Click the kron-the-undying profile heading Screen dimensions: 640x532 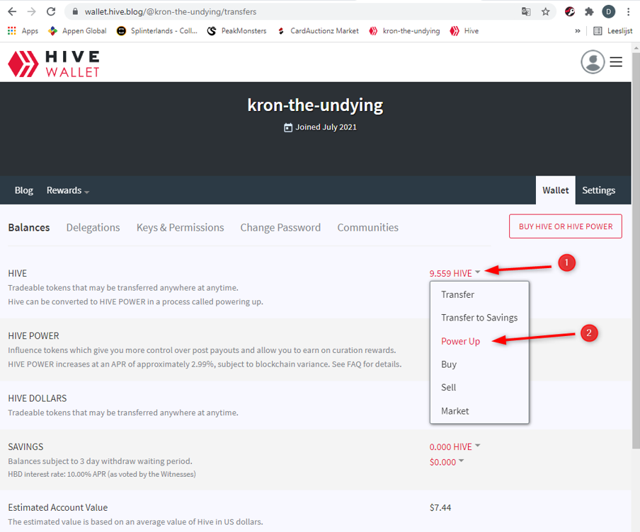pos(315,105)
